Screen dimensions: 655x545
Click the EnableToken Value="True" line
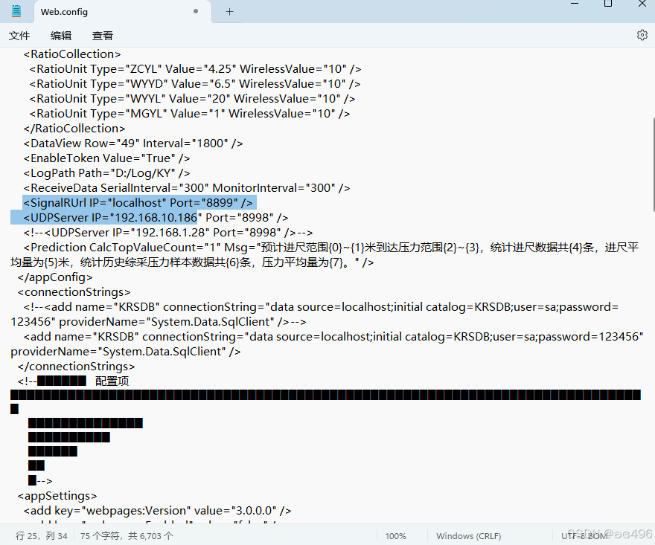(107, 158)
